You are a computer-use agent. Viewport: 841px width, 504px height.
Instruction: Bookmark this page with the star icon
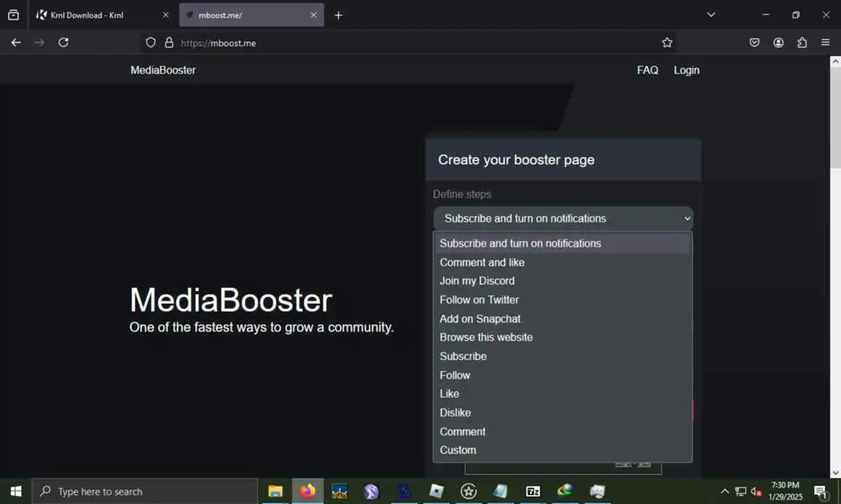(x=667, y=43)
